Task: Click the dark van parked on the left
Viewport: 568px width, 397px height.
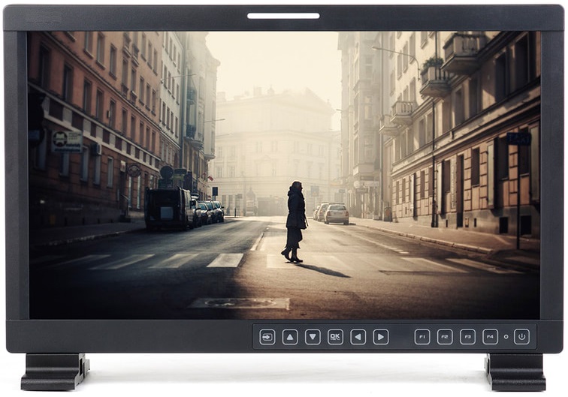Action: (168, 208)
